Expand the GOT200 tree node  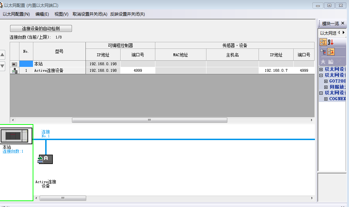click(326, 81)
